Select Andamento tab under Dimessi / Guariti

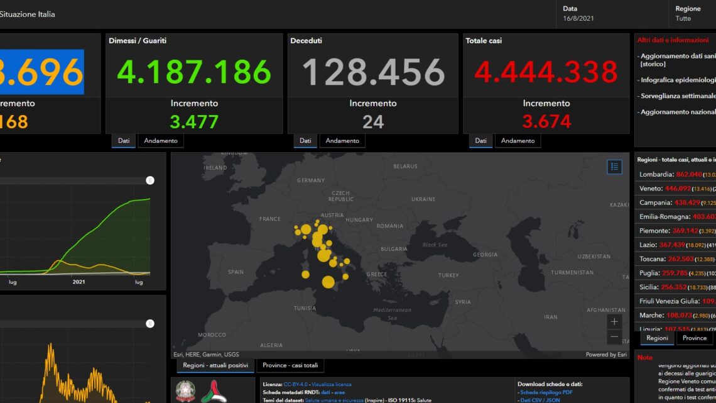[161, 141]
